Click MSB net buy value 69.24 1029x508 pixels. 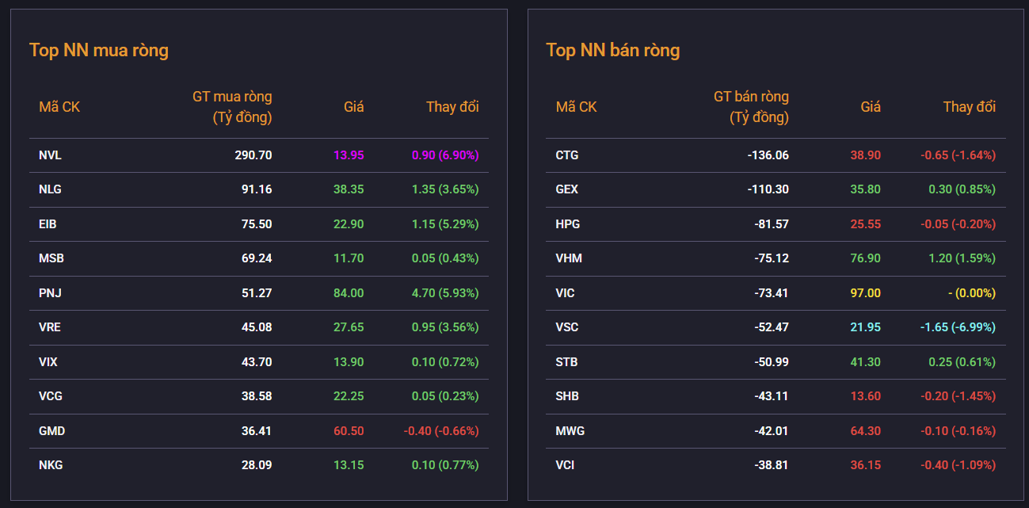click(x=257, y=258)
